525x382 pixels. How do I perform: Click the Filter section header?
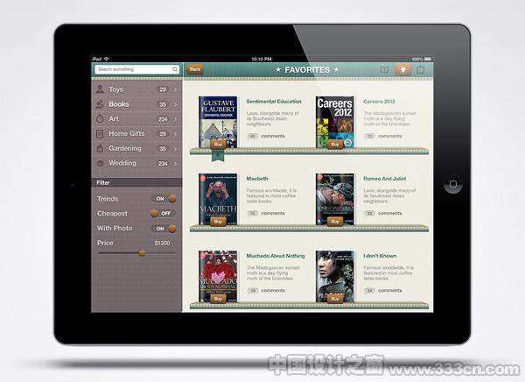(x=136, y=183)
